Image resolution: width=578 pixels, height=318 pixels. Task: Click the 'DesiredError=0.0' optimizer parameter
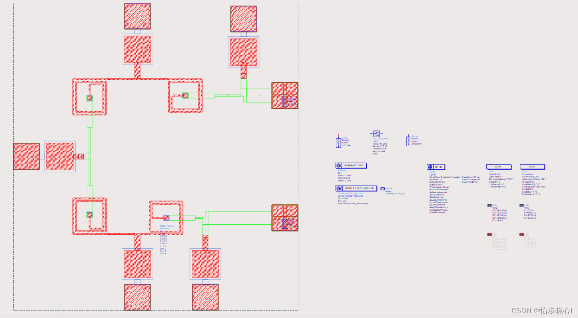click(437, 182)
